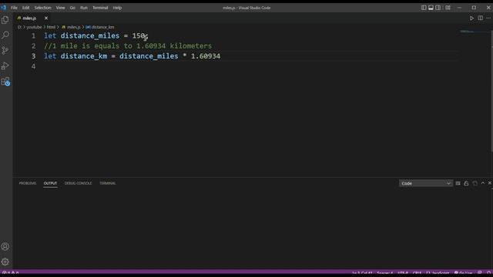
Task: Open the Accounts menu icon
Action: 5,247
